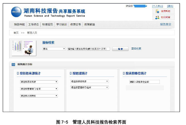Click the HNSTRS logo icon
Screen dimensions: 186x125
[16, 12]
